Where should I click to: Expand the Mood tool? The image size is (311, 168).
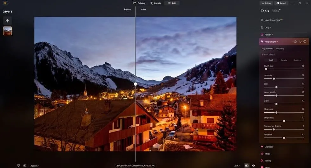(x=266, y=154)
